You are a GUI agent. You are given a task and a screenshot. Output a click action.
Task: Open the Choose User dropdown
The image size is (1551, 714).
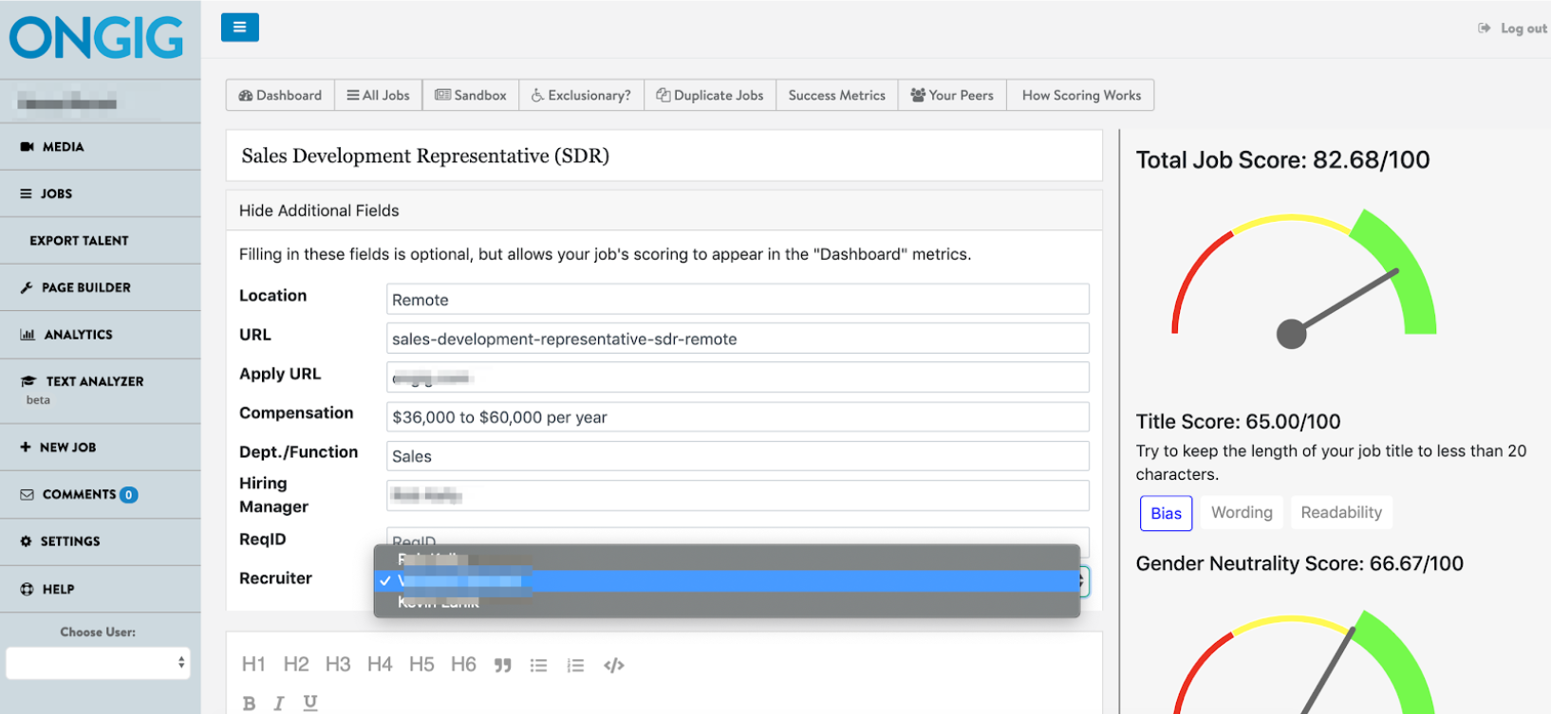[98, 663]
